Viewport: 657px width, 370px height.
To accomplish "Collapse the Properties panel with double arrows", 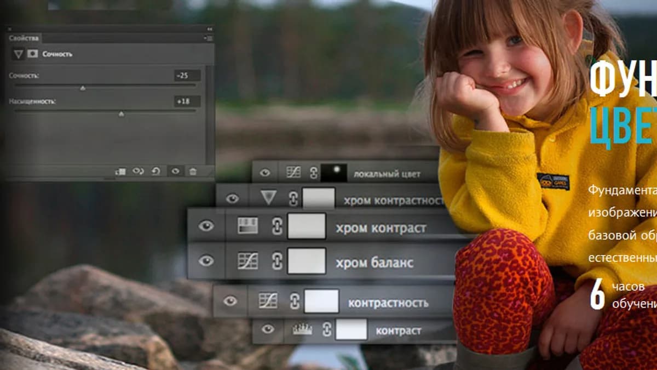I will coord(209,29).
